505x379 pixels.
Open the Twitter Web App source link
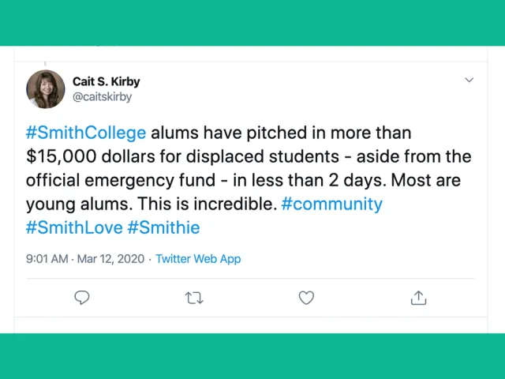coord(198,259)
